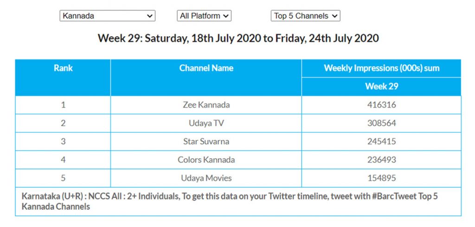Click the Weekly Impressions (000s) sum header
The height and width of the screenshot is (227, 475).
click(x=381, y=68)
